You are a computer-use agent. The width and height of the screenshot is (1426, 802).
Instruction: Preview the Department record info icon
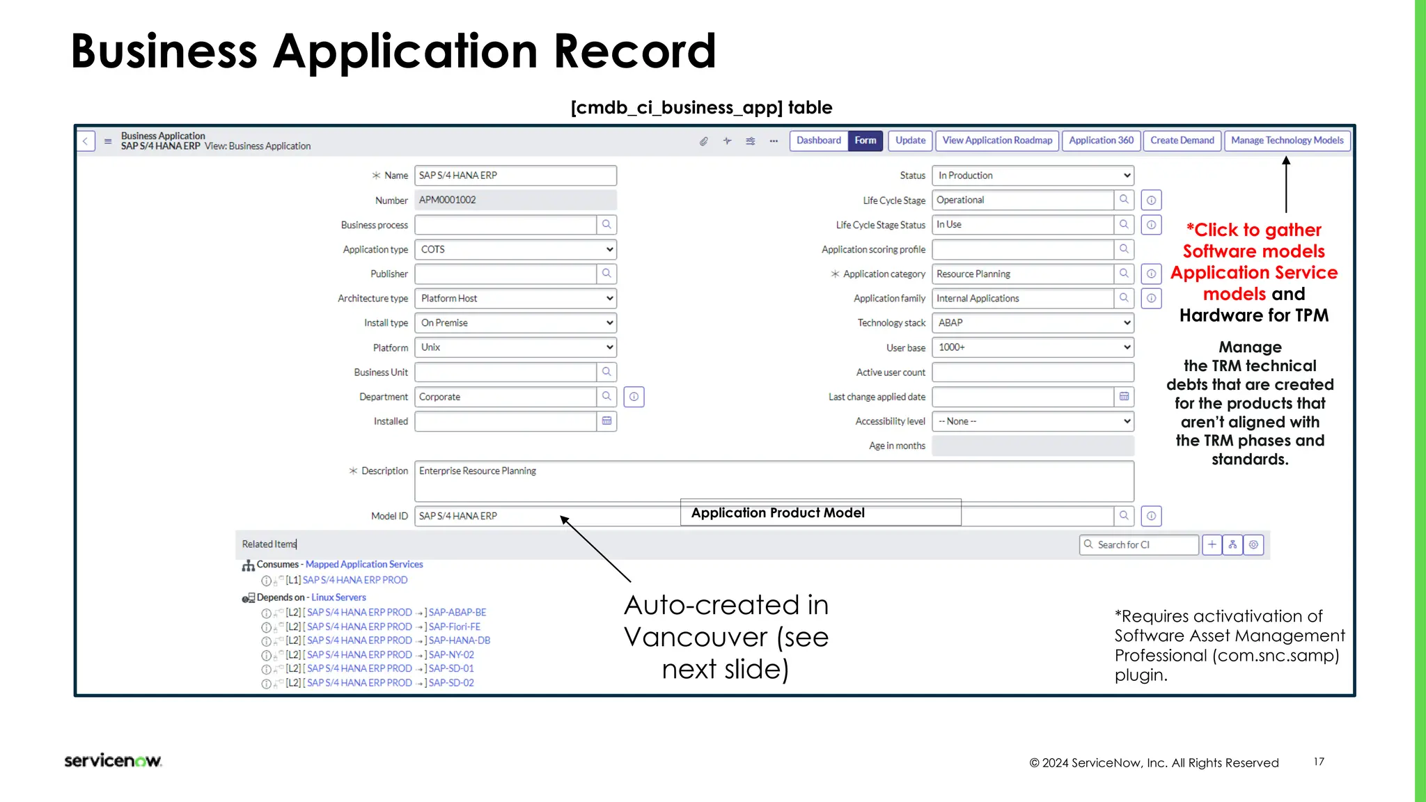click(x=634, y=397)
